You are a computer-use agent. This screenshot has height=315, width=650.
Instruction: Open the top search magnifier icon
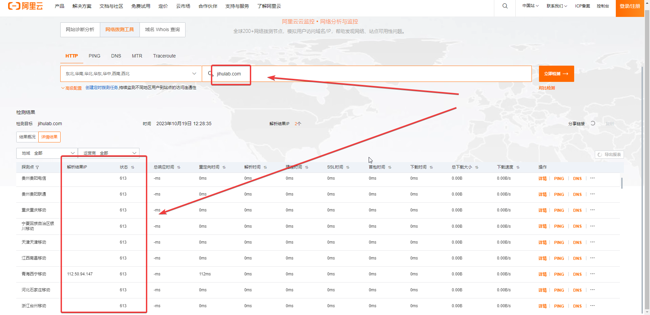click(x=505, y=6)
